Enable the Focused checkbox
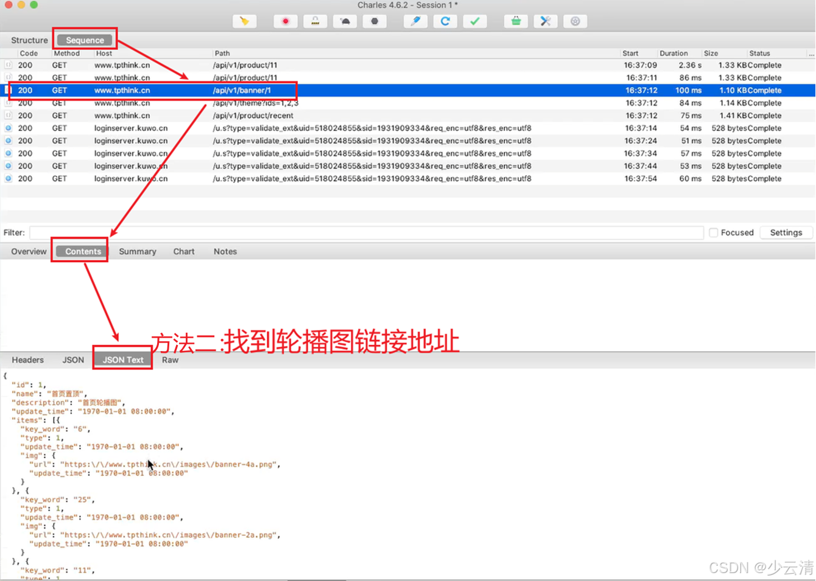Image resolution: width=816 pixels, height=581 pixels. tap(713, 232)
